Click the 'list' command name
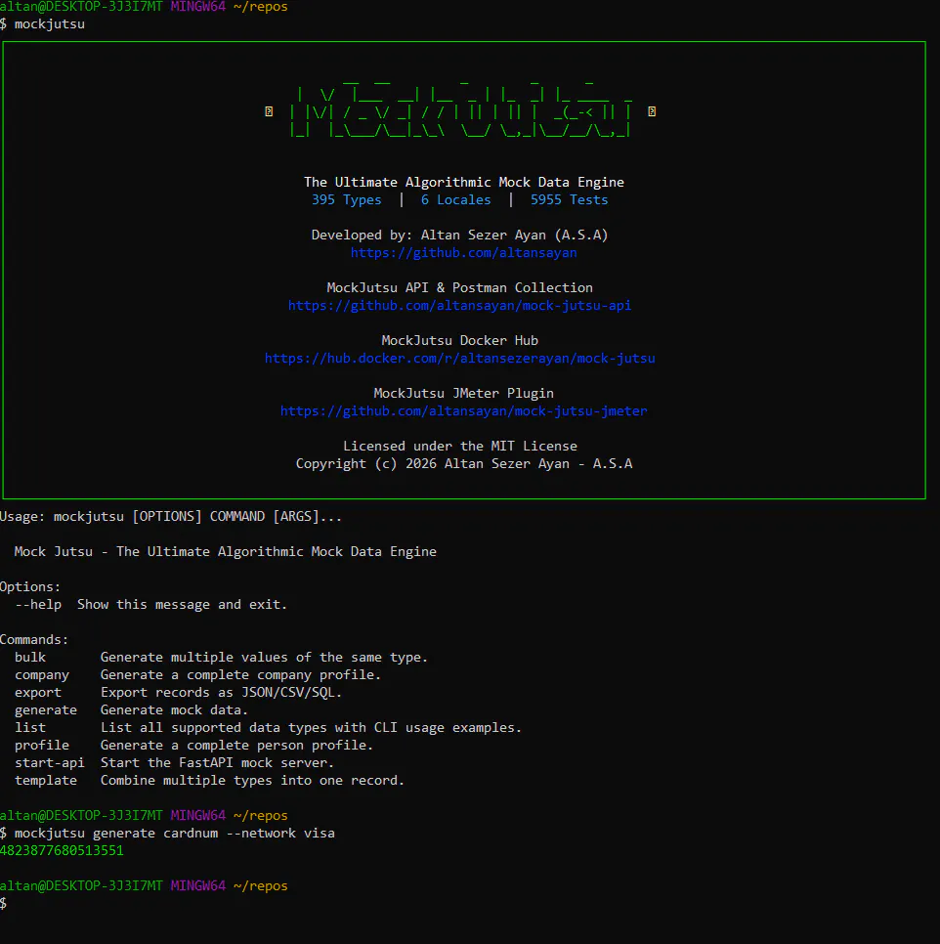940x944 pixels. pyautogui.click(x=30, y=728)
